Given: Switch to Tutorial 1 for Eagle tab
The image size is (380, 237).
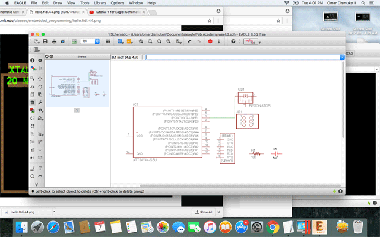Looking at the screenshot, I should click(118, 12).
